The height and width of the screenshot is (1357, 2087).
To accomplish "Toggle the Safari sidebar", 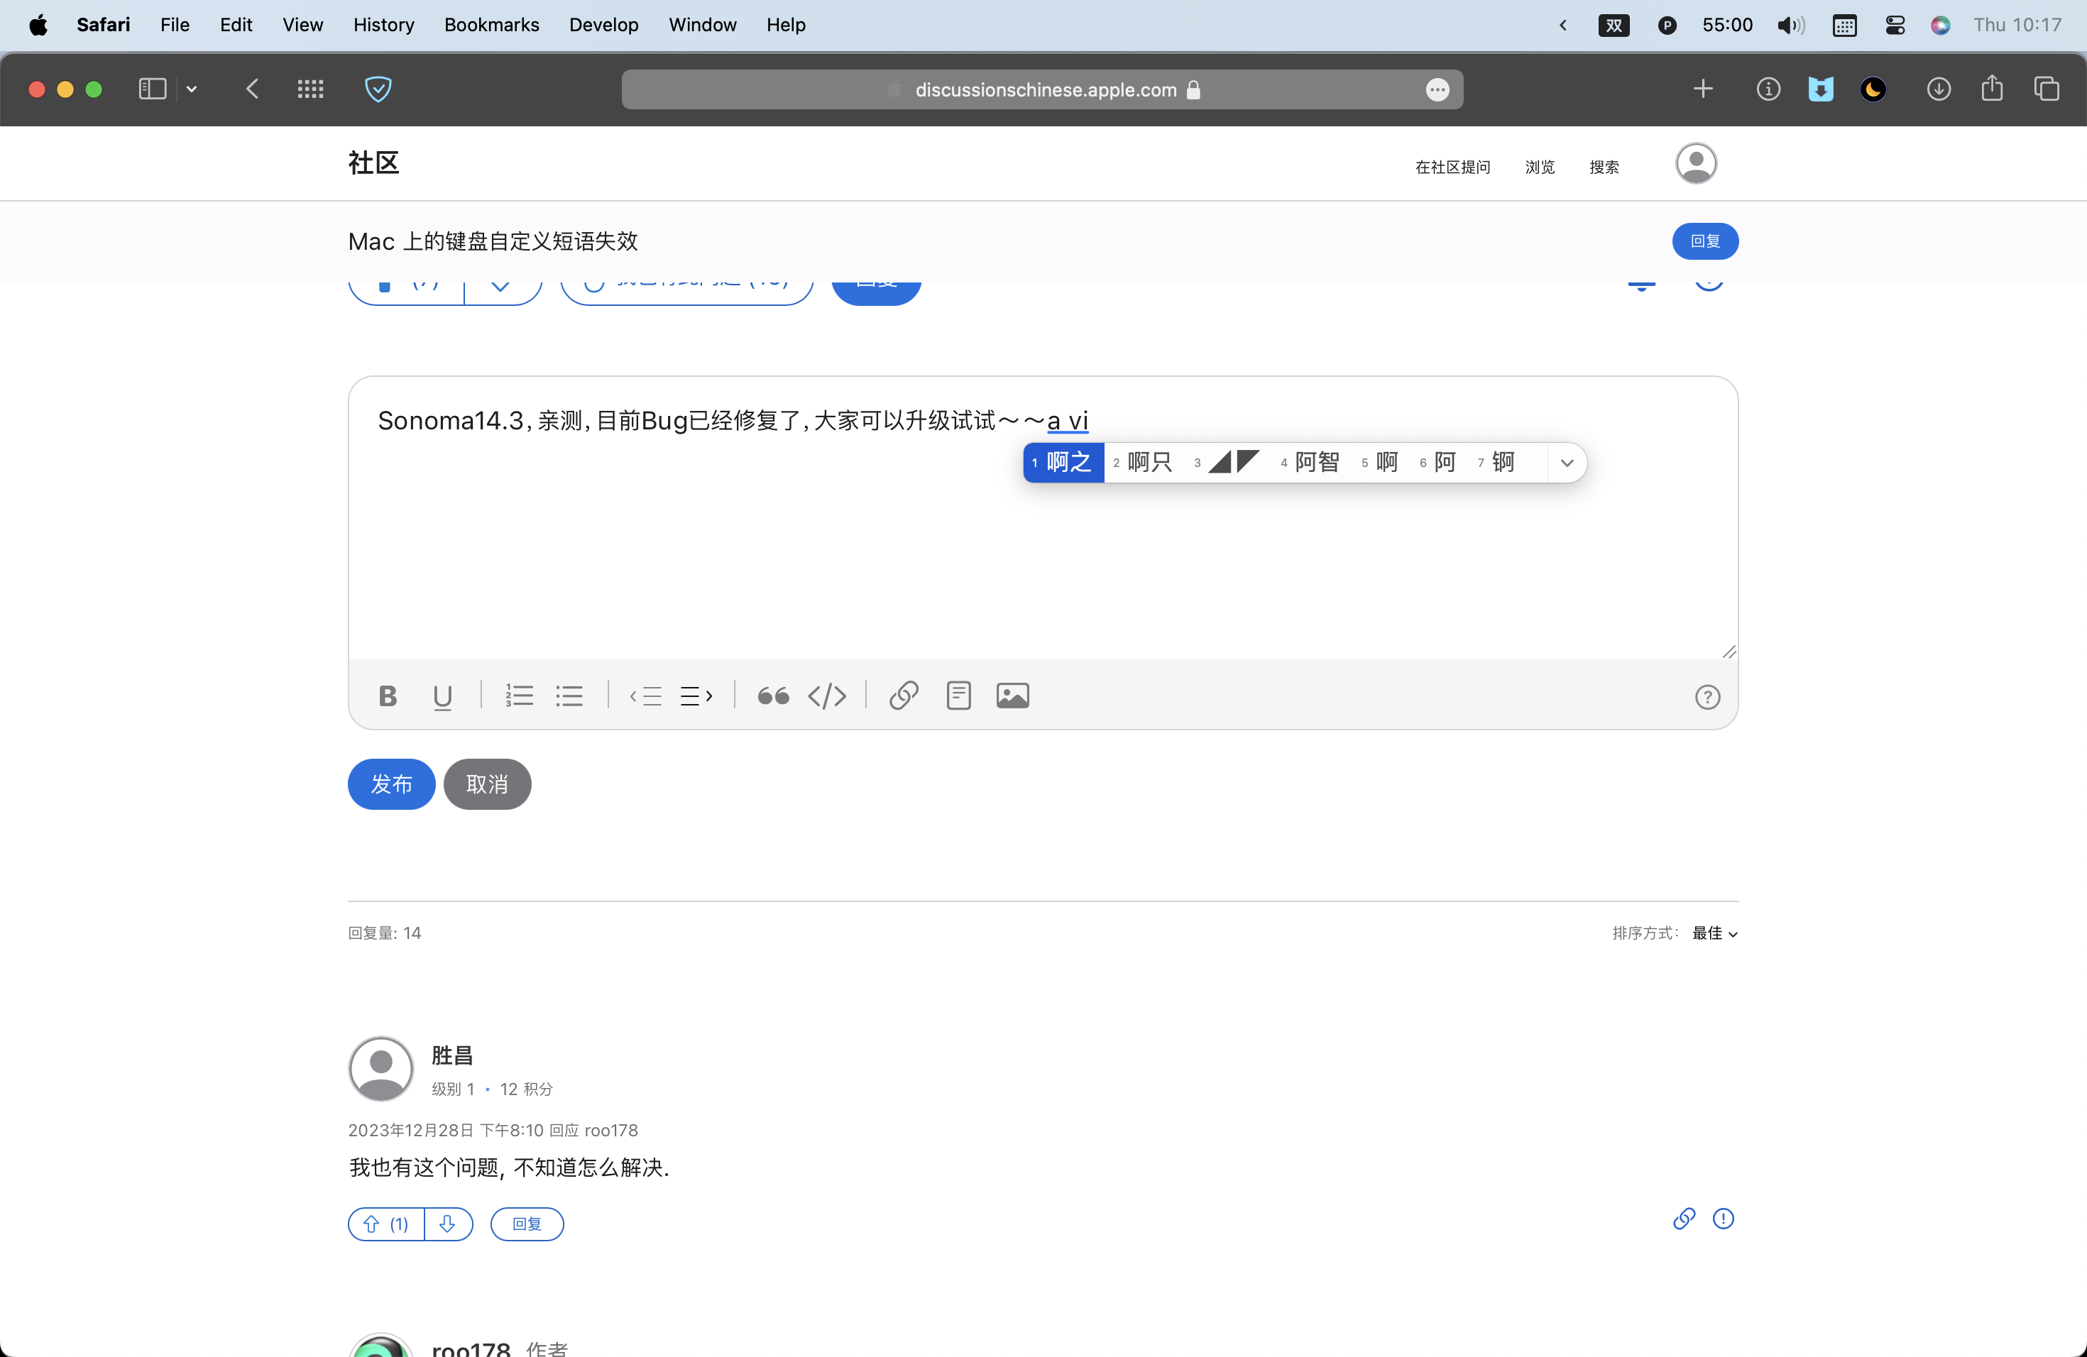I will click(x=152, y=89).
